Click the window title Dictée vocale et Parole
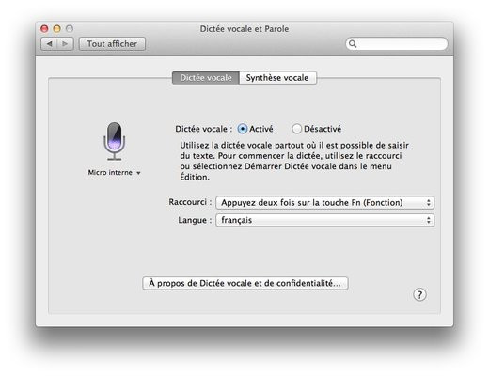Viewport: 489px width, 376px height. tap(244, 29)
